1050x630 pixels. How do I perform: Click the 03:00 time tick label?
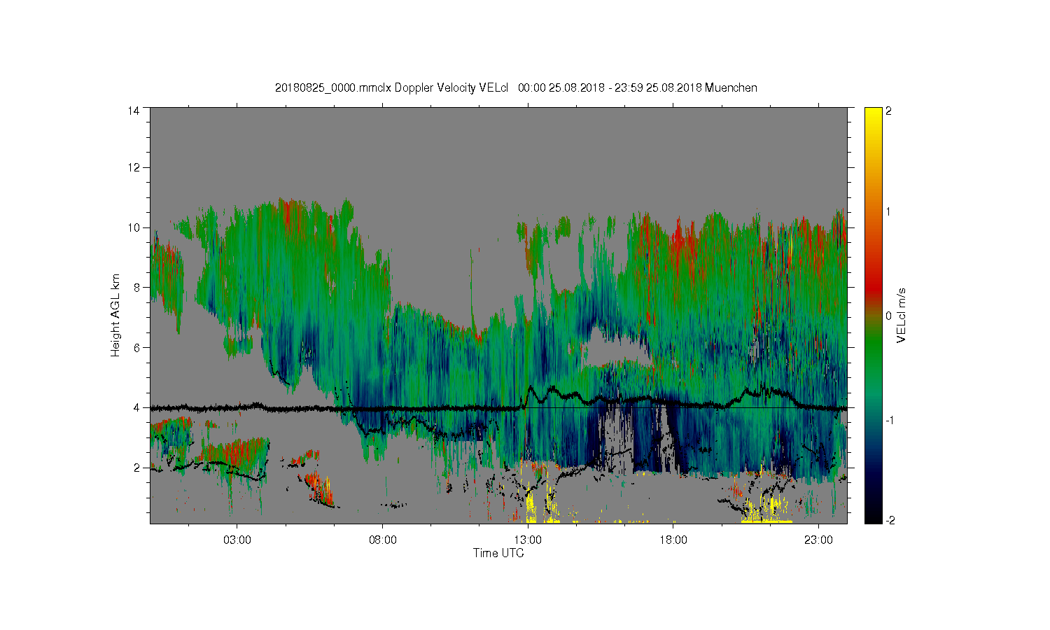pos(237,540)
